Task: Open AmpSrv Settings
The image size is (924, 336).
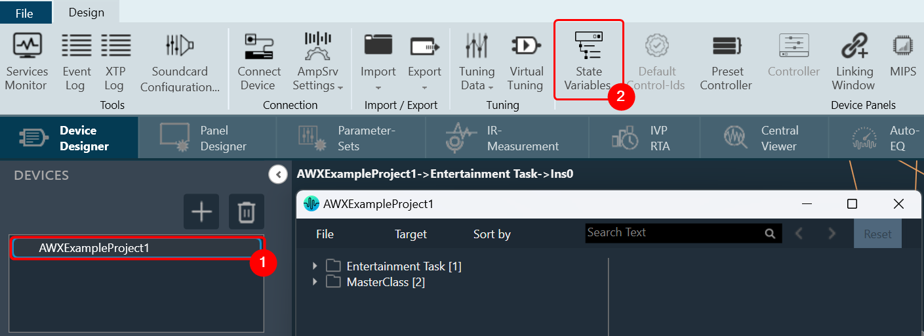Action: (318, 62)
